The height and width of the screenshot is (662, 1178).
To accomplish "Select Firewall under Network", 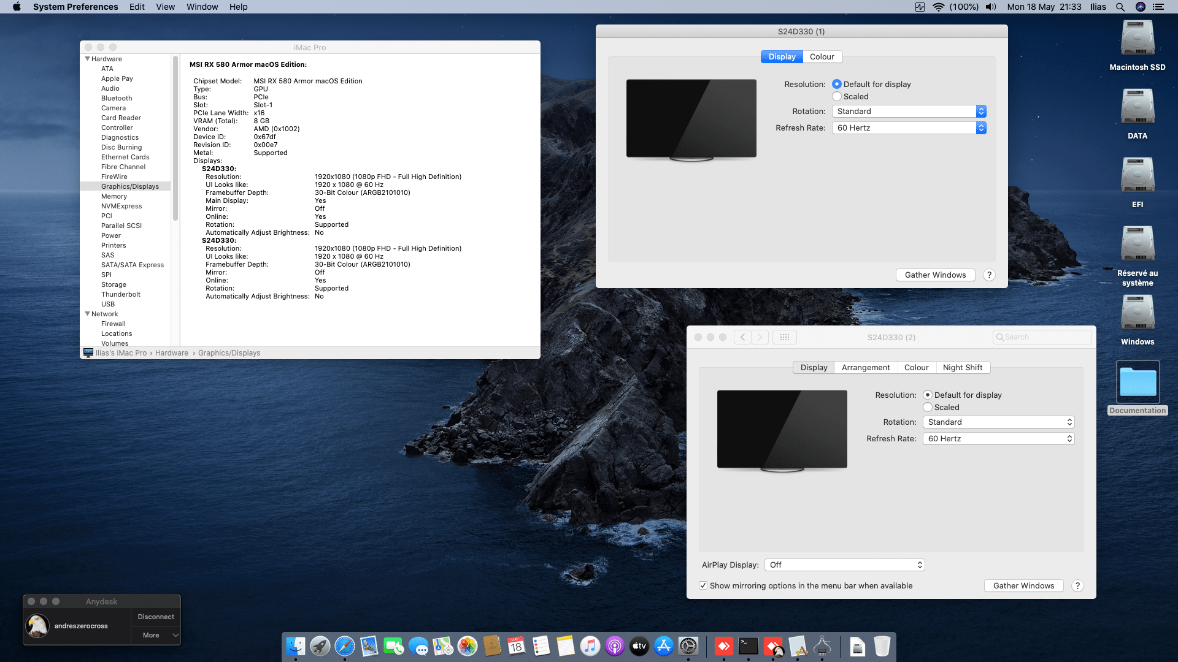I will click(114, 324).
